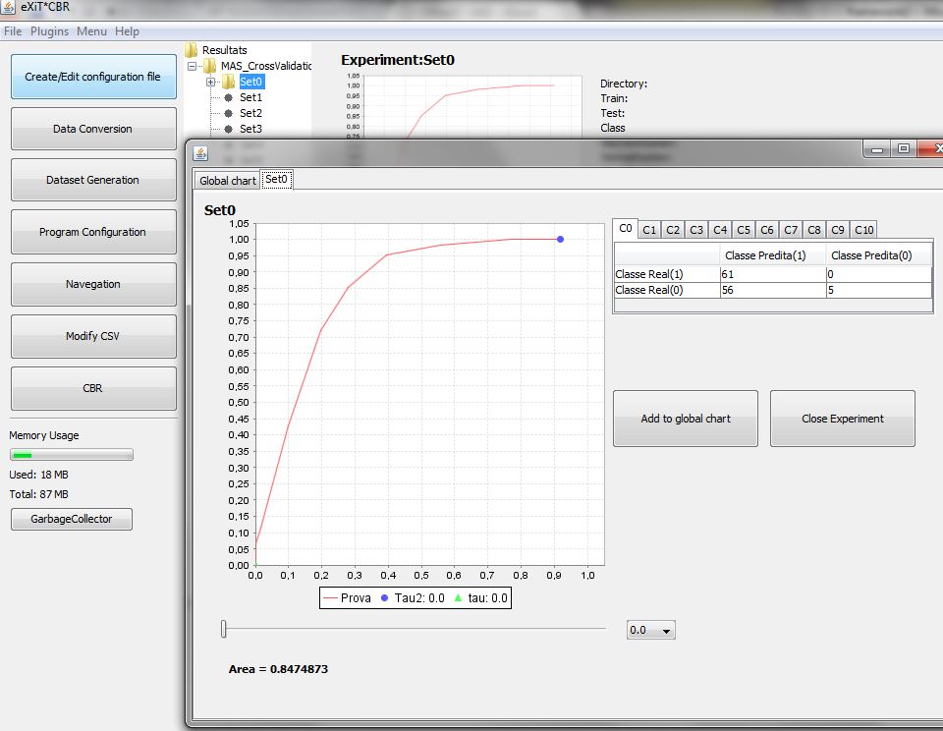Switch to the C4 tab
The width and height of the screenshot is (943, 731).
click(x=720, y=230)
